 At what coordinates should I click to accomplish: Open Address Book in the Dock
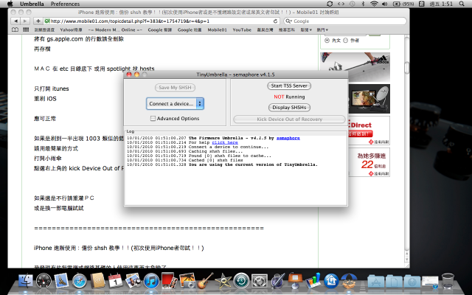pos(97,280)
